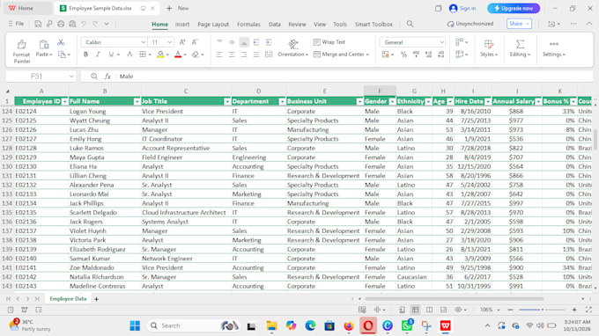
Task: Click the Increase Decimal icon
Action: point(428,55)
